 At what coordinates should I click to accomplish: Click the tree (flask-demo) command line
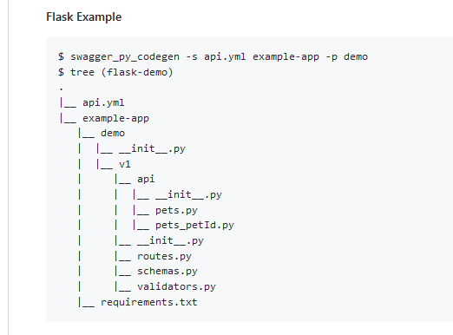pyautogui.click(x=115, y=72)
